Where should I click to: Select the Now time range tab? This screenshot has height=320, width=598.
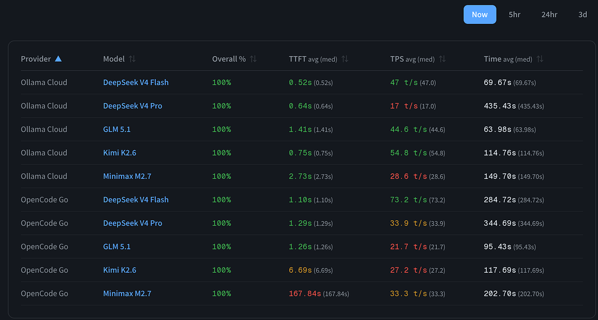point(480,15)
